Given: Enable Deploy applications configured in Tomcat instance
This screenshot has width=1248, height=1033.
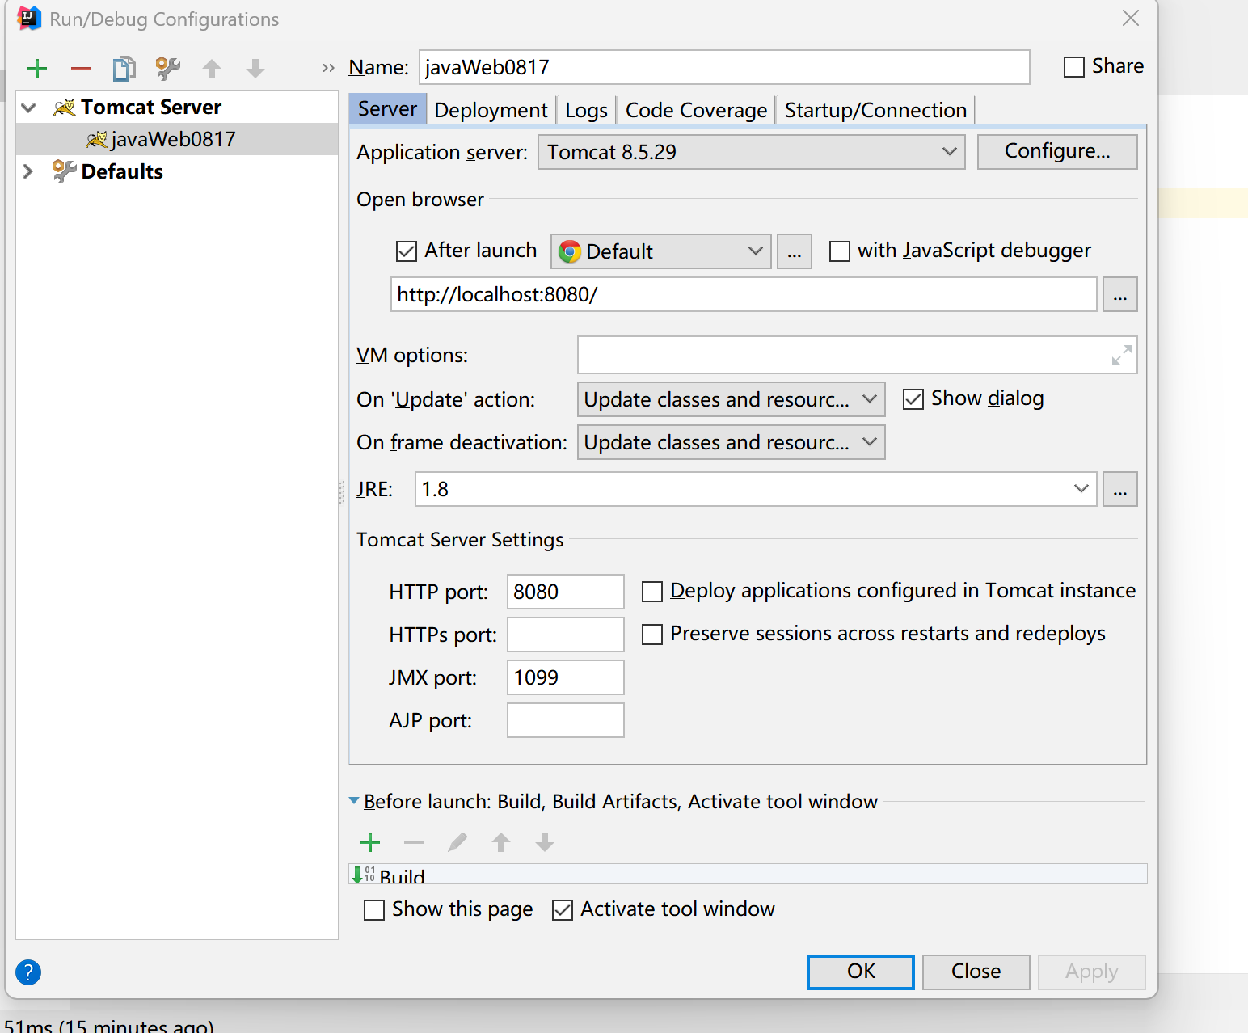Looking at the screenshot, I should point(652,592).
